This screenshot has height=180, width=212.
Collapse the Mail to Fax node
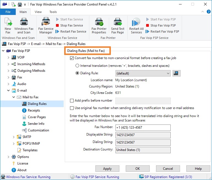(14, 97)
